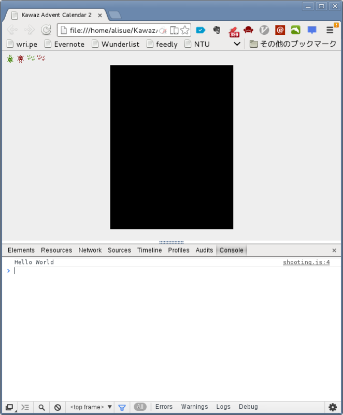
Task: Close the Kawaz Advent Calendar tab
Action: (100, 16)
